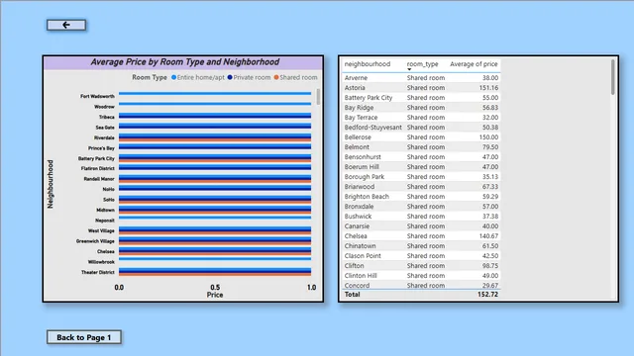Click the Midtown axis label

tap(106, 211)
